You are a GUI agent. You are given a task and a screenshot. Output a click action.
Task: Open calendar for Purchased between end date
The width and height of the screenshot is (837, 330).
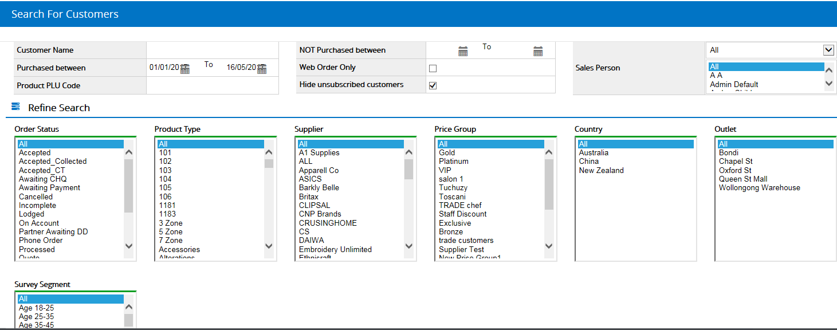click(x=262, y=69)
